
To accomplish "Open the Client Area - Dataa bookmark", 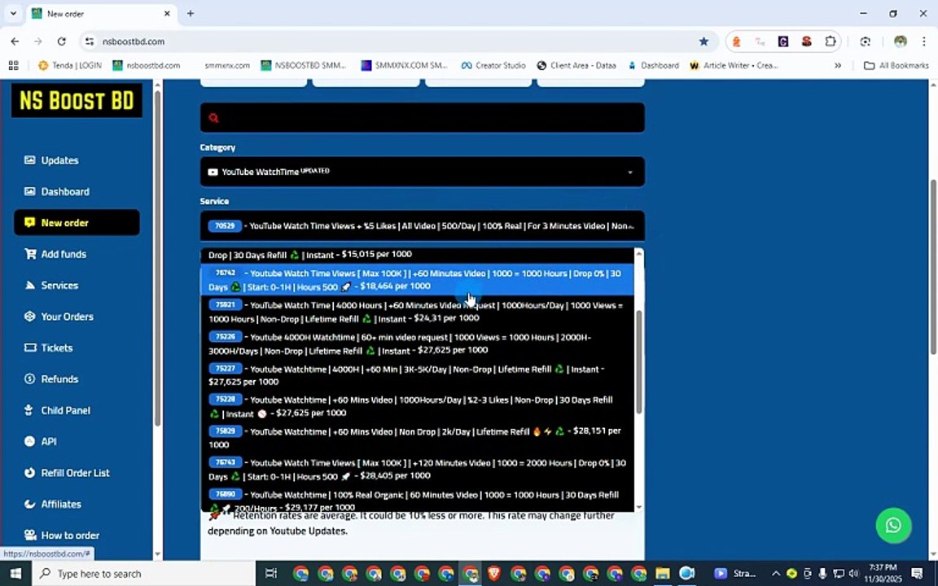I will [576, 65].
